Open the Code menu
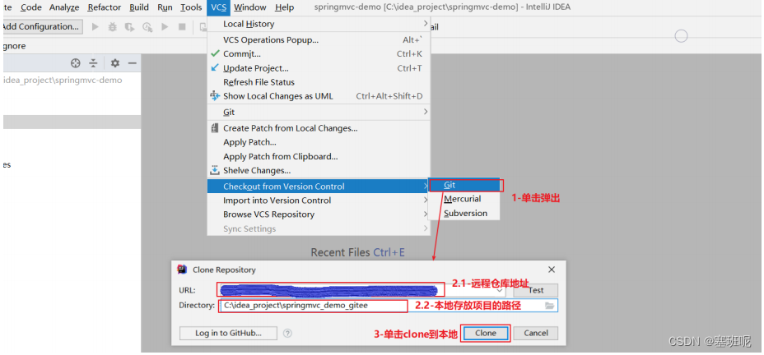The width and height of the screenshot is (764, 355). coord(31,7)
